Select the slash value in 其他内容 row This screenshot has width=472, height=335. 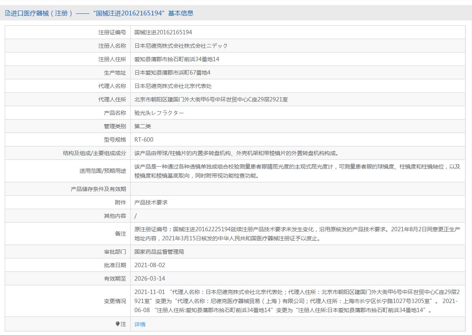[x=135, y=216]
